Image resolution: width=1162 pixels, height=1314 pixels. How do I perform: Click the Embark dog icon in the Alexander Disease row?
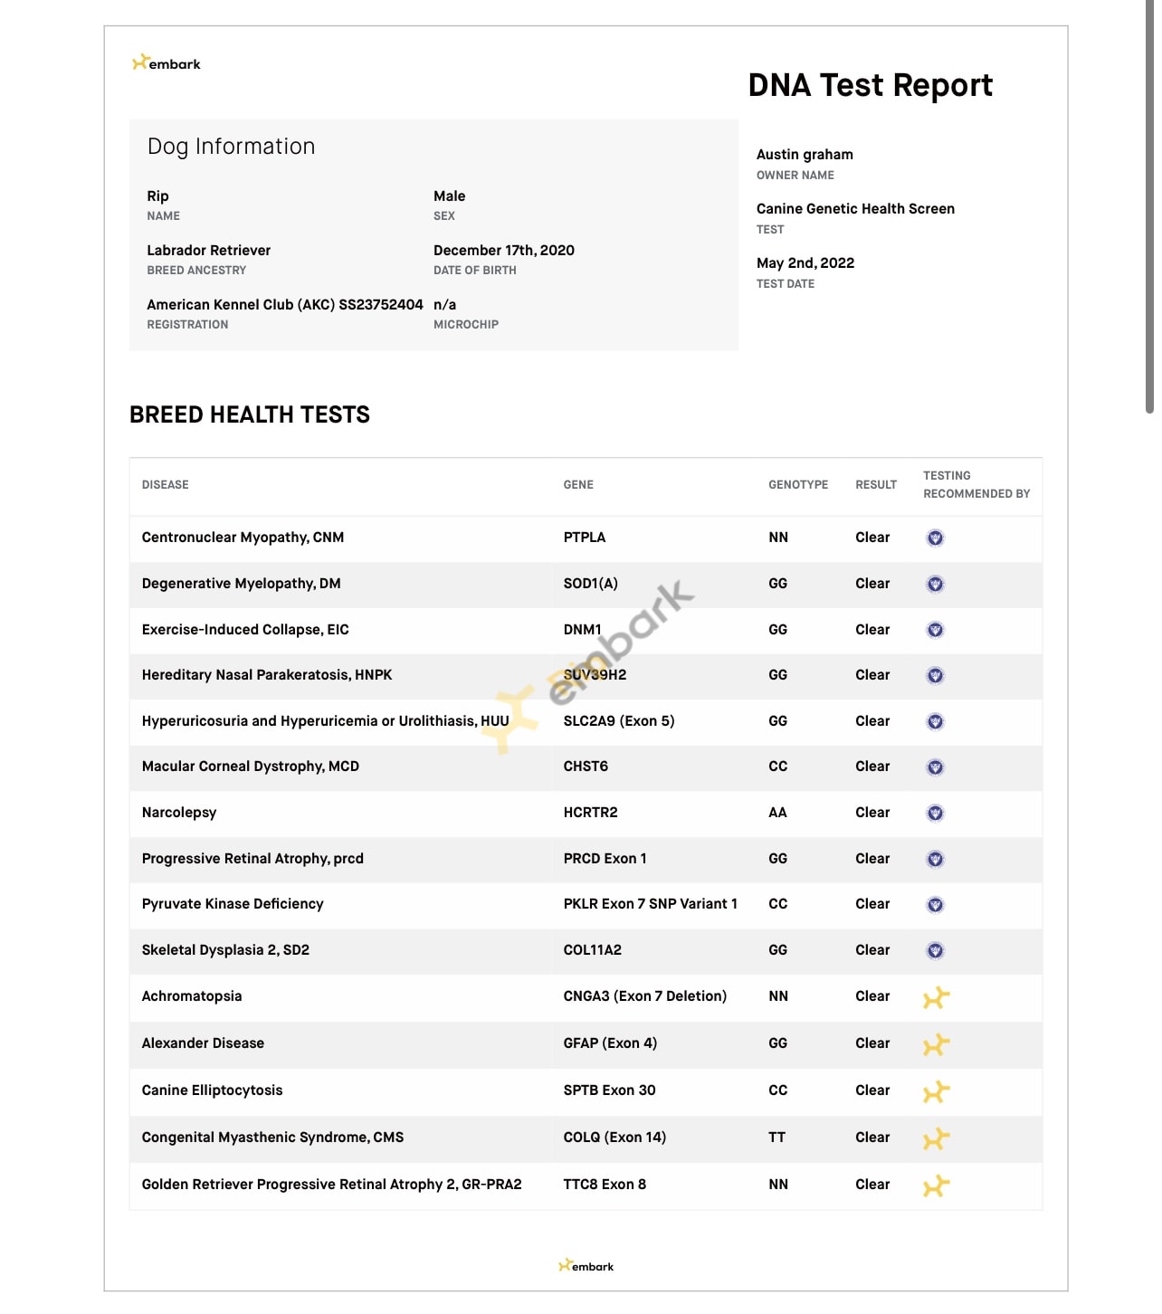click(936, 1045)
